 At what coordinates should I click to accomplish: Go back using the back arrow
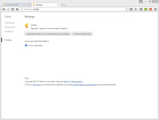tap(4, 9)
